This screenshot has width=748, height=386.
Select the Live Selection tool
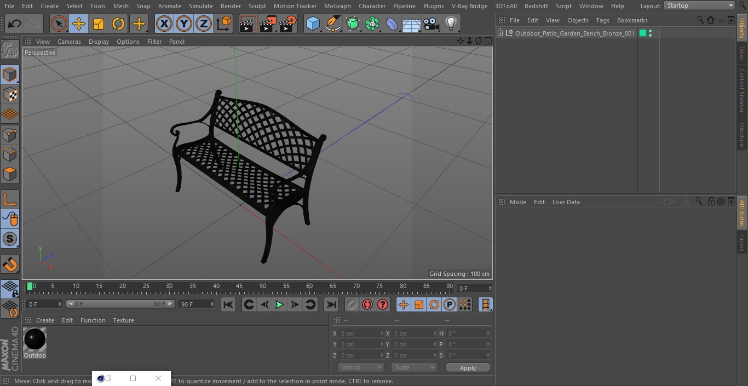click(x=59, y=24)
